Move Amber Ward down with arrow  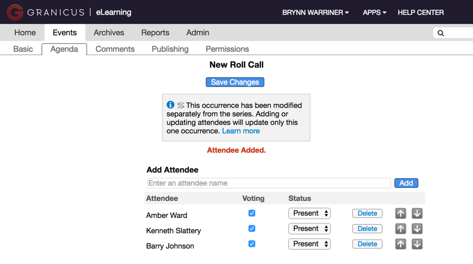(417, 213)
